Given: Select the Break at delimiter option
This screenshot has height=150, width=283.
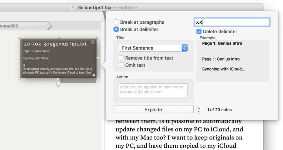Looking at the screenshot, I should 116,29.
